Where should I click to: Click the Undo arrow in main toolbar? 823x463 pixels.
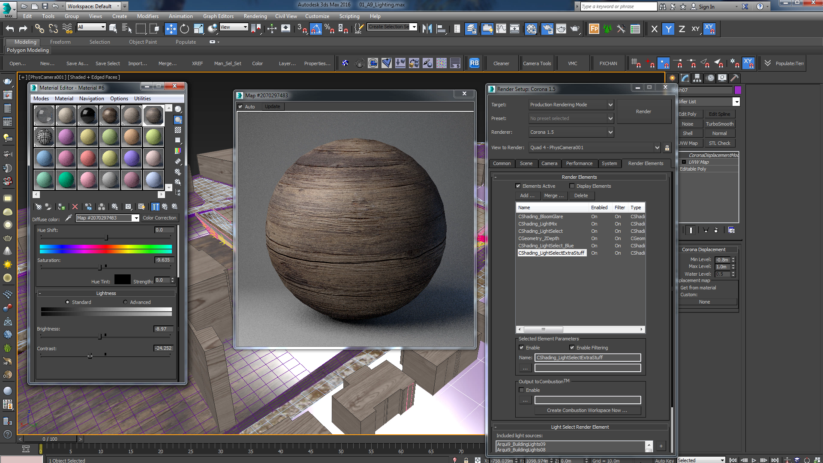(x=10, y=29)
